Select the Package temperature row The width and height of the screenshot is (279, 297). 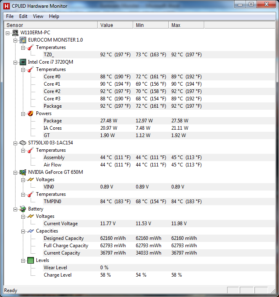pos(159,106)
